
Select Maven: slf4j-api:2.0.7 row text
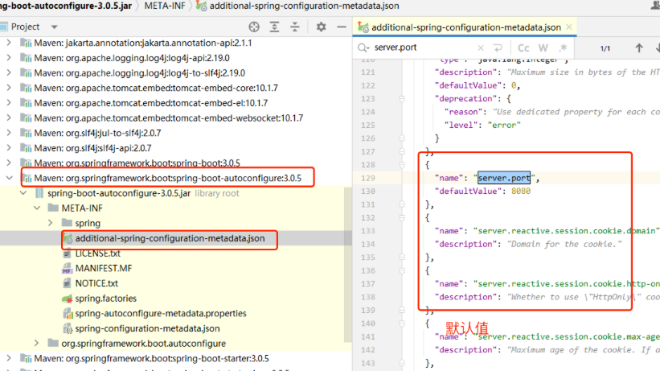tap(92, 148)
